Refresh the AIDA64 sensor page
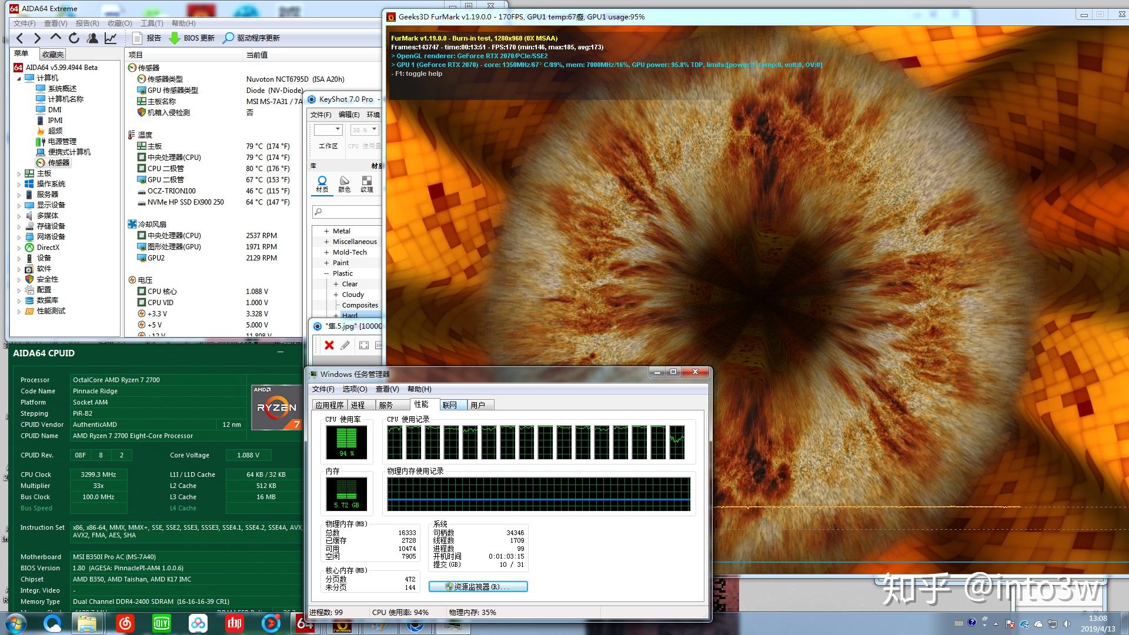The width and height of the screenshot is (1129, 635). [74, 38]
